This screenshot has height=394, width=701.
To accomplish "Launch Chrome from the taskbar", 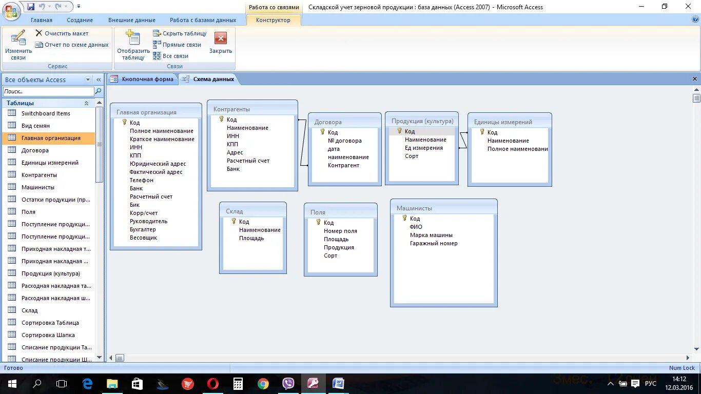I will click(263, 384).
